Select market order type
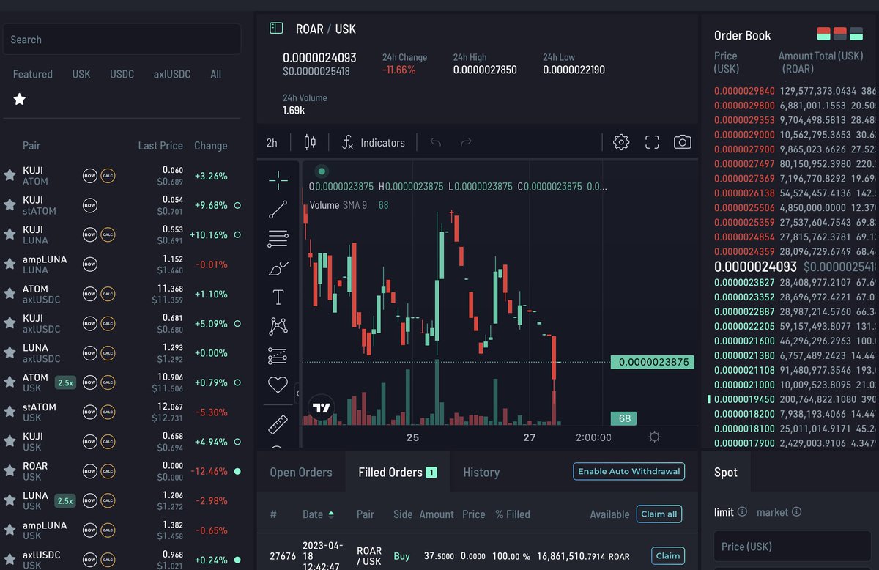879x570 pixels. click(772, 512)
